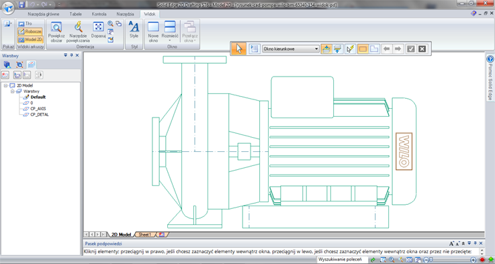Open the Okno kierunkowe combo box
The image size is (495, 264).
[x=290, y=49]
